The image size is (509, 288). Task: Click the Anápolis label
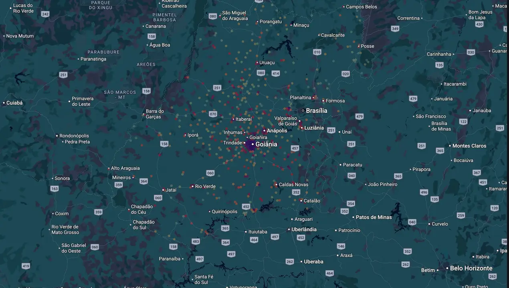(x=277, y=131)
